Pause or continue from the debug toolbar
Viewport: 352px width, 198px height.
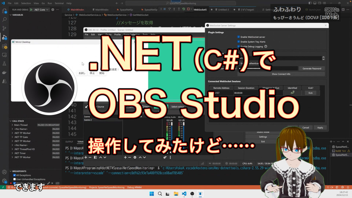[x=165, y=9]
